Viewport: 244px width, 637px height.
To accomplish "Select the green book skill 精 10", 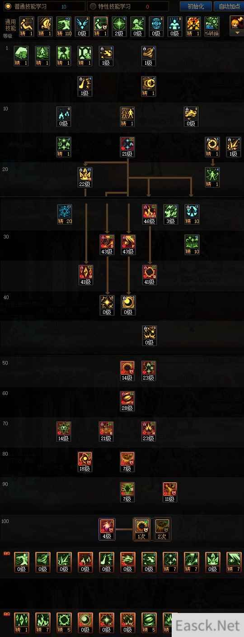I will pos(192,244).
